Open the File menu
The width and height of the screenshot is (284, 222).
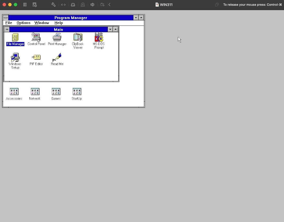pyautogui.click(x=9, y=23)
